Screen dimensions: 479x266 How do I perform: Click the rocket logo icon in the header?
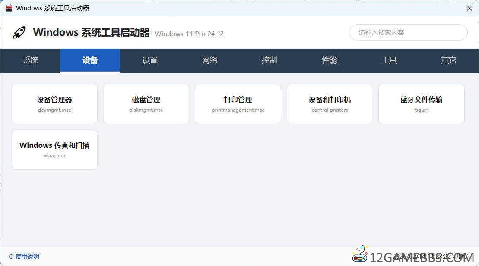point(19,32)
